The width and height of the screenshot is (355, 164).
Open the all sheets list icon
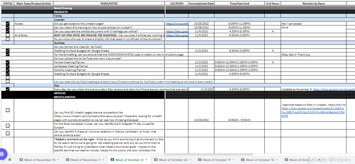point(10,160)
